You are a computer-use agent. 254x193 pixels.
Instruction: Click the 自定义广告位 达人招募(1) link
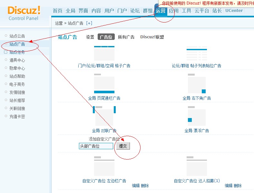click(x=197, y=181)
